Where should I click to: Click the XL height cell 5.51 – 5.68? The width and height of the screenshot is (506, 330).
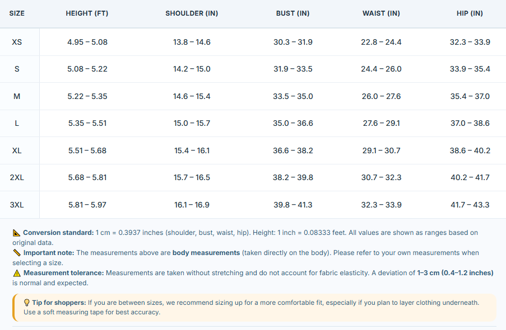point(87,150)
